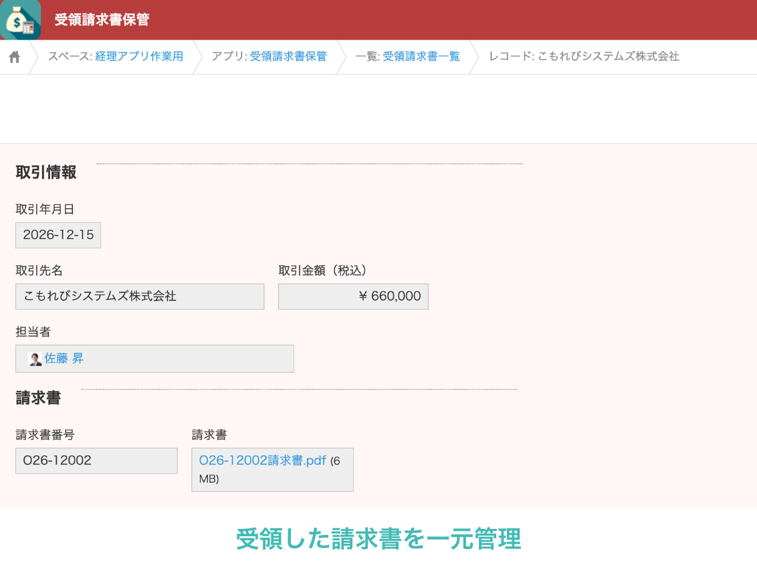The image size is (757, 565).
Task: Click the 請求書 section heading
Action: 38,398
